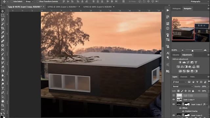This screenshot has height=118, width=210.
Task: Switch to the Channels tab
Action: click(x=184, y=77)
